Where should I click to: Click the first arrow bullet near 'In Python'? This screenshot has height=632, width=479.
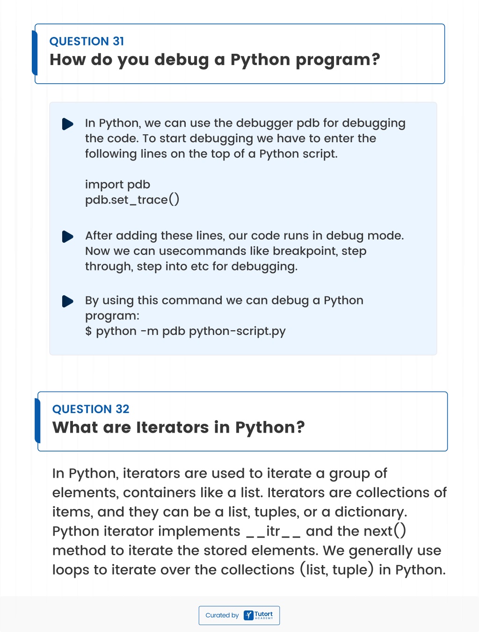click(x=68, y=124)
